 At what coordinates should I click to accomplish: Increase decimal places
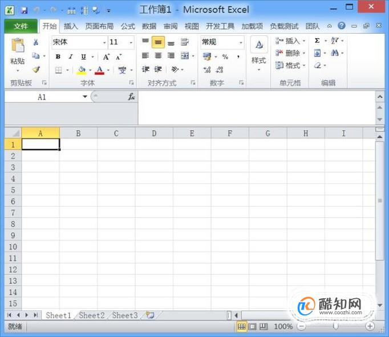[207, 70]
